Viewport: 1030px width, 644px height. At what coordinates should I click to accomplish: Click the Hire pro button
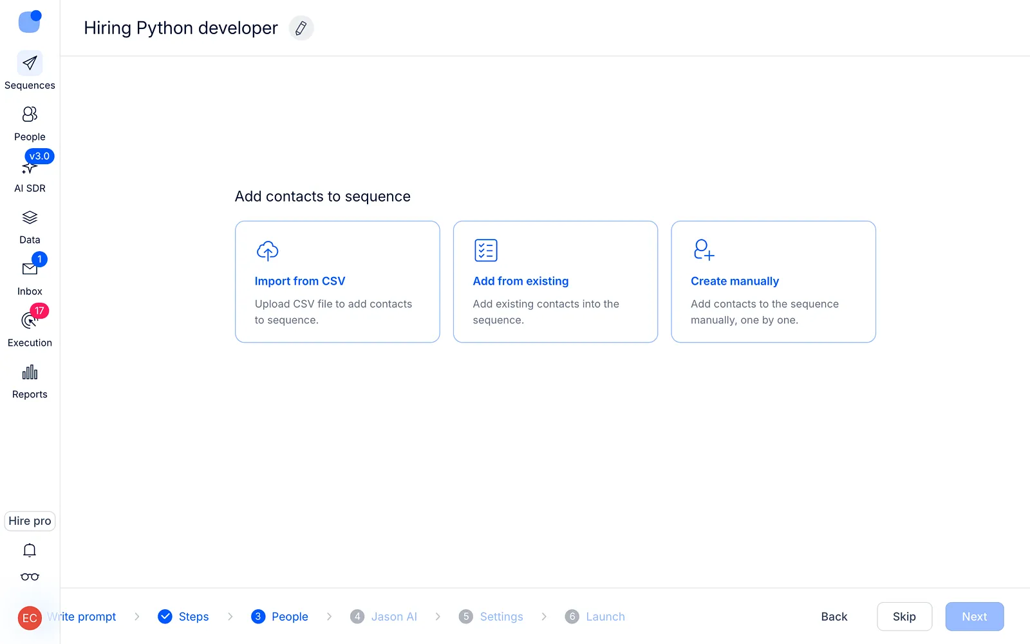tap(30, 521)
